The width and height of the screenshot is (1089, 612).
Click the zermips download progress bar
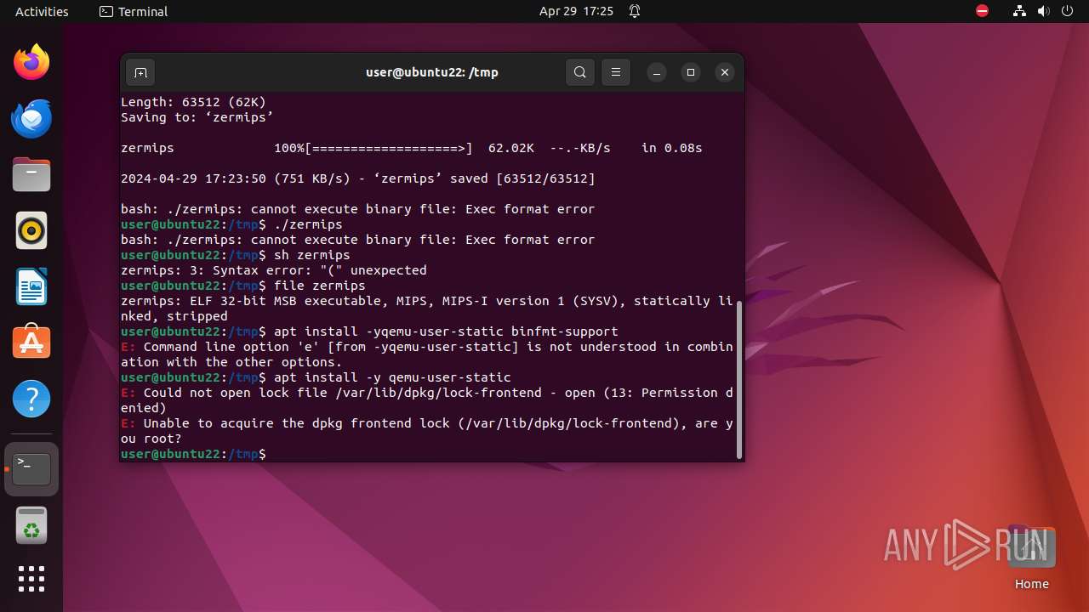pyautogui.click(x=389, y=148)
